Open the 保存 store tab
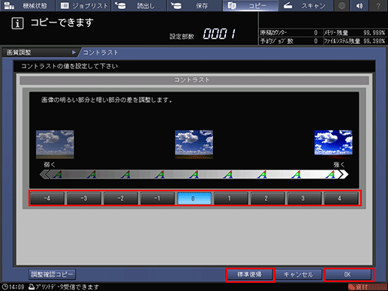388x291 pixels. [194, 5]
